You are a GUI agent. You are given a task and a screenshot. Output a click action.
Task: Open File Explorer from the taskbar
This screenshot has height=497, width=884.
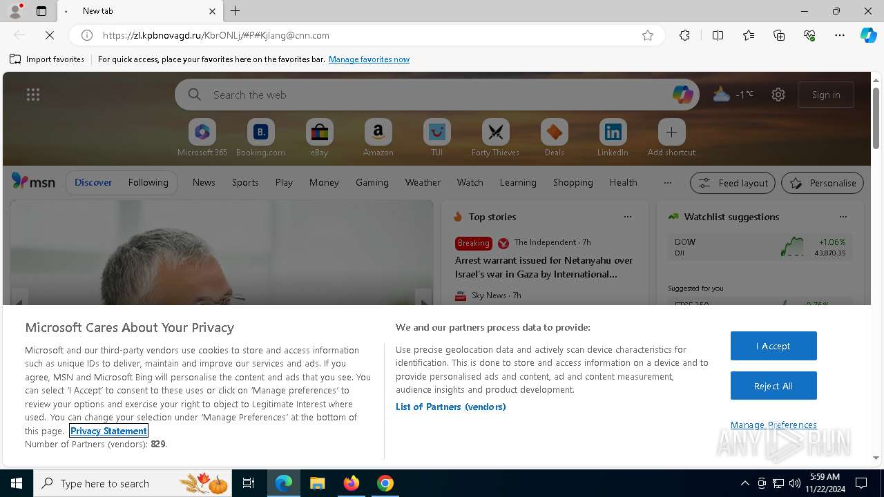(x=318, y=483)
